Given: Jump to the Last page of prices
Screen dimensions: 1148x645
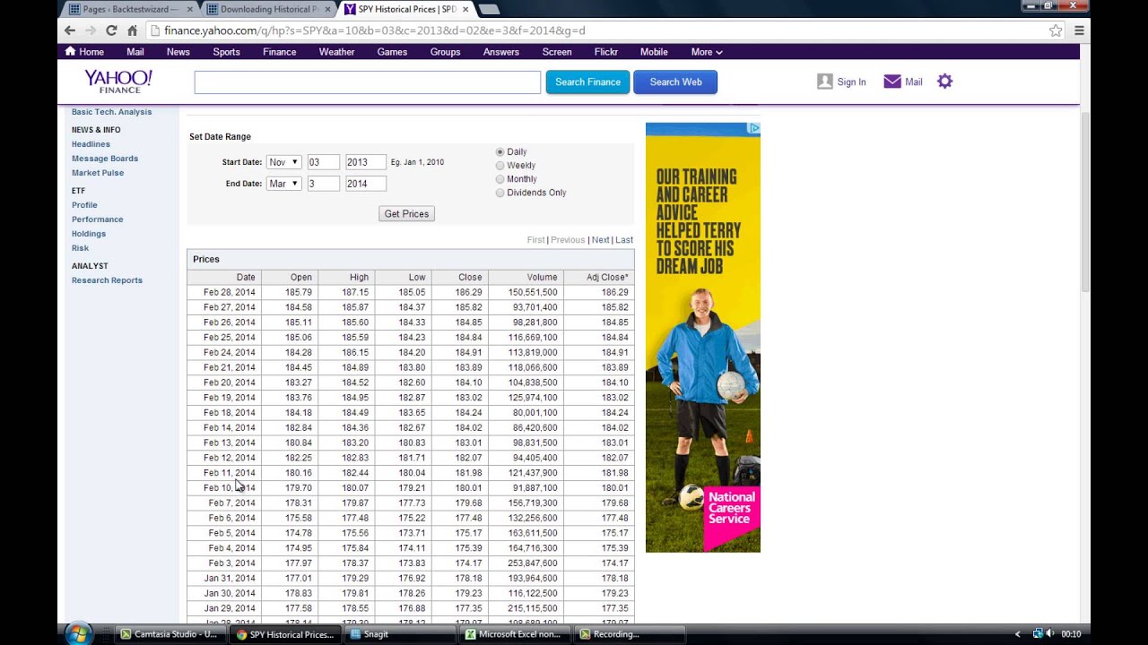Looking at the screenshot, I should pyautogui.click(x=624, y=240).
